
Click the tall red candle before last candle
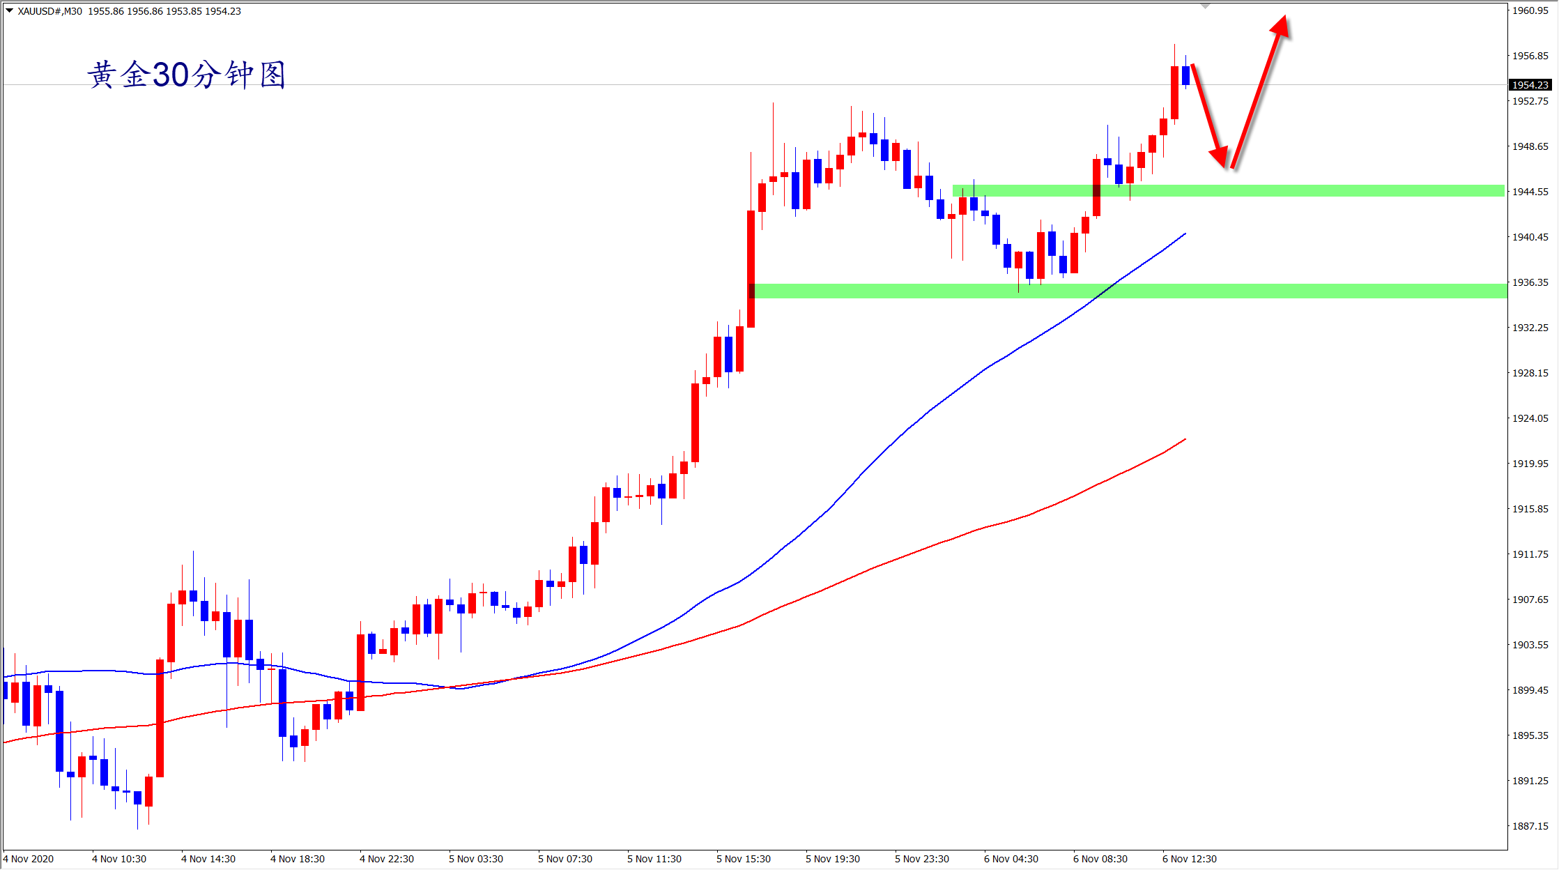tap(1174, 93)
